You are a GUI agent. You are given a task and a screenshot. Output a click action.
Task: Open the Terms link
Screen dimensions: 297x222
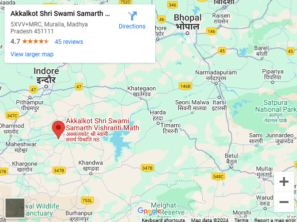tap(241, 220)
